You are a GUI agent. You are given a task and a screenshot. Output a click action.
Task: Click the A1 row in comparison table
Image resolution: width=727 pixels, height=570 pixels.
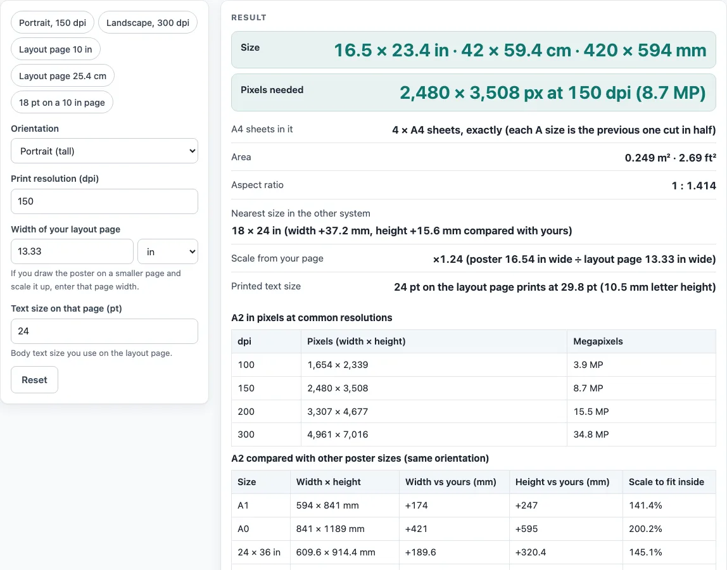474,505
